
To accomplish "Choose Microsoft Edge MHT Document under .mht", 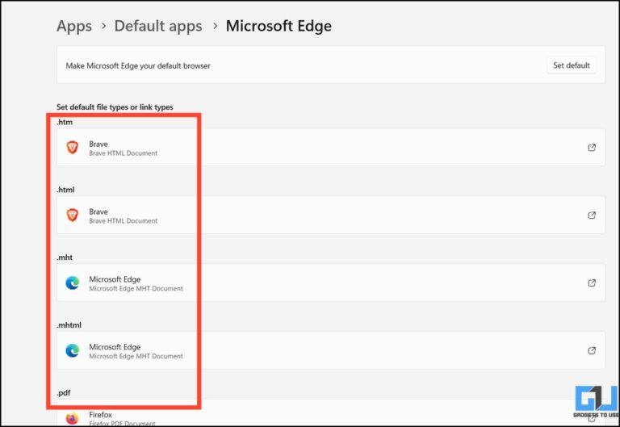I will 136,288.
